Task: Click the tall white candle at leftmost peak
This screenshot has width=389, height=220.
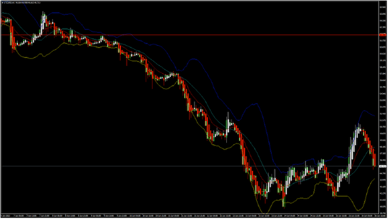Action: [43, 21]
